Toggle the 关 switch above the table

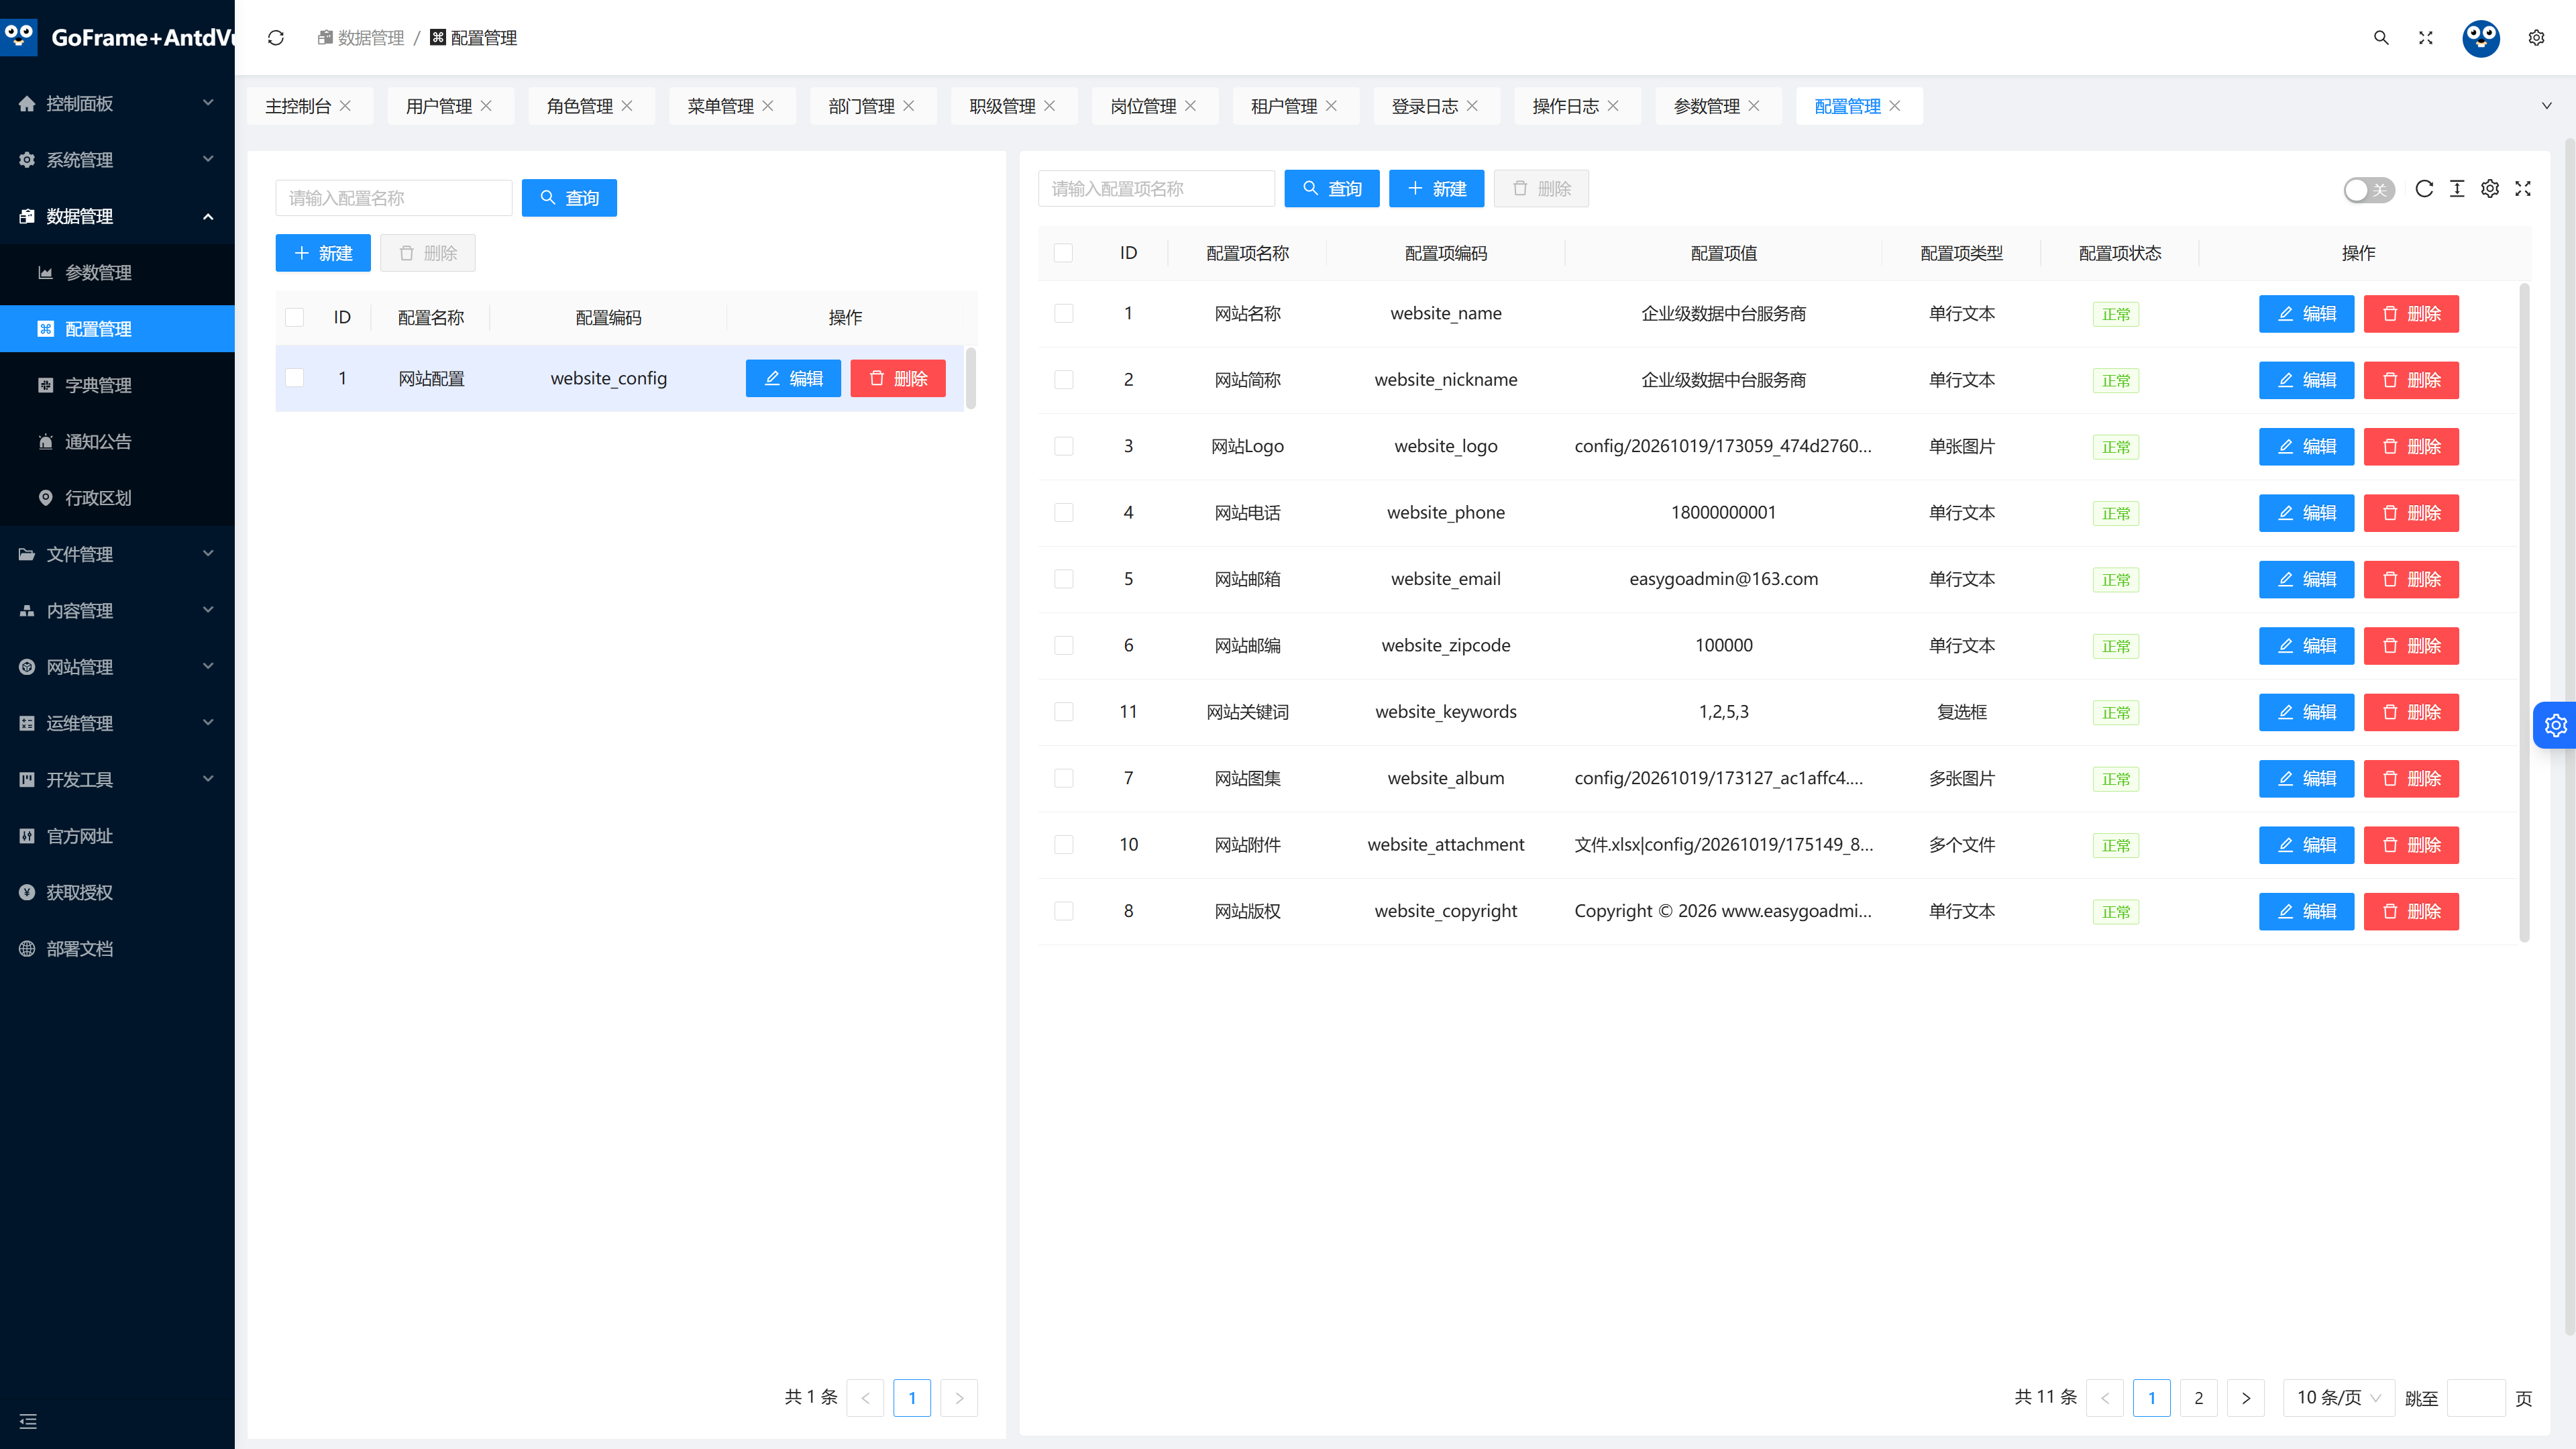pyautogui.click(x=2368, y=190)
